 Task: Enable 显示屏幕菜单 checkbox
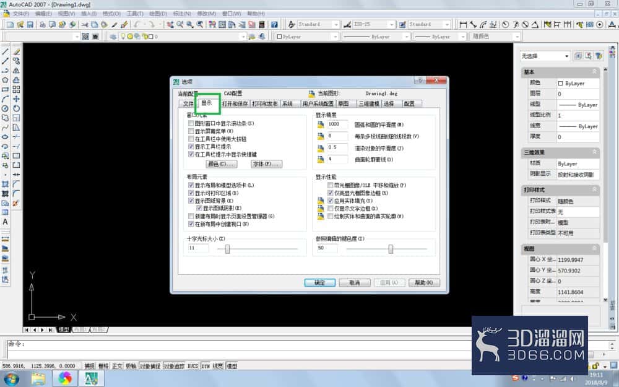(191, 131)
